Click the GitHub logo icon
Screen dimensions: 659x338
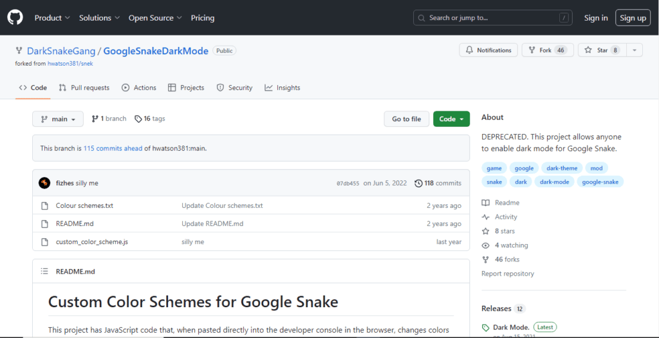click(15, 17)
